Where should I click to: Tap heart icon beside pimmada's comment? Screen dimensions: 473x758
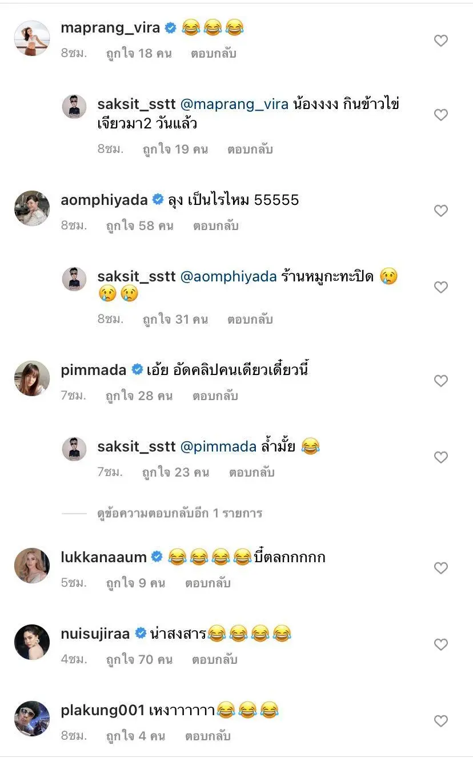(440, 381)
